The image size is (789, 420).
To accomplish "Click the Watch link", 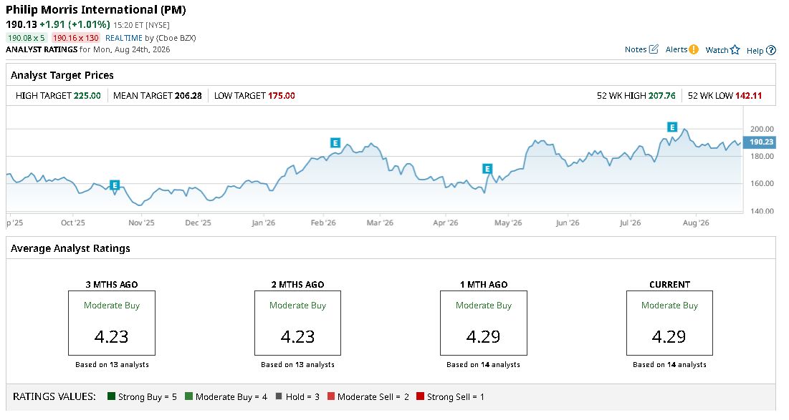I will (x=717, y=50).
